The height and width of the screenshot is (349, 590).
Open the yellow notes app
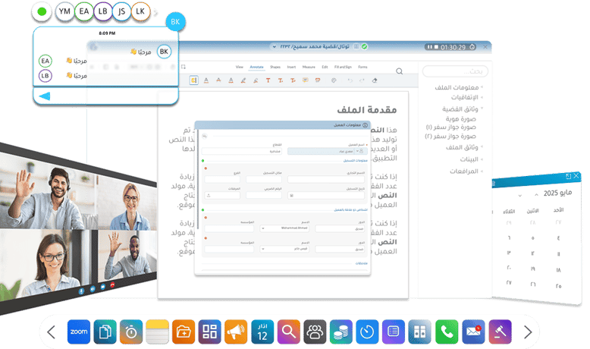point(157,332)
